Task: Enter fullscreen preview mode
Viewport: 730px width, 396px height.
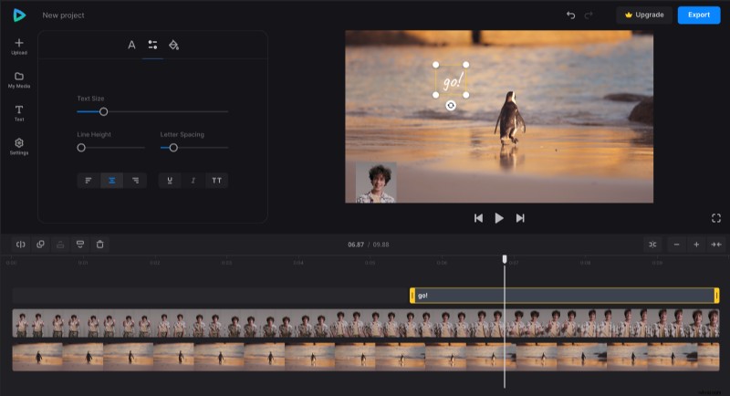Action: (x=716, y=218)
